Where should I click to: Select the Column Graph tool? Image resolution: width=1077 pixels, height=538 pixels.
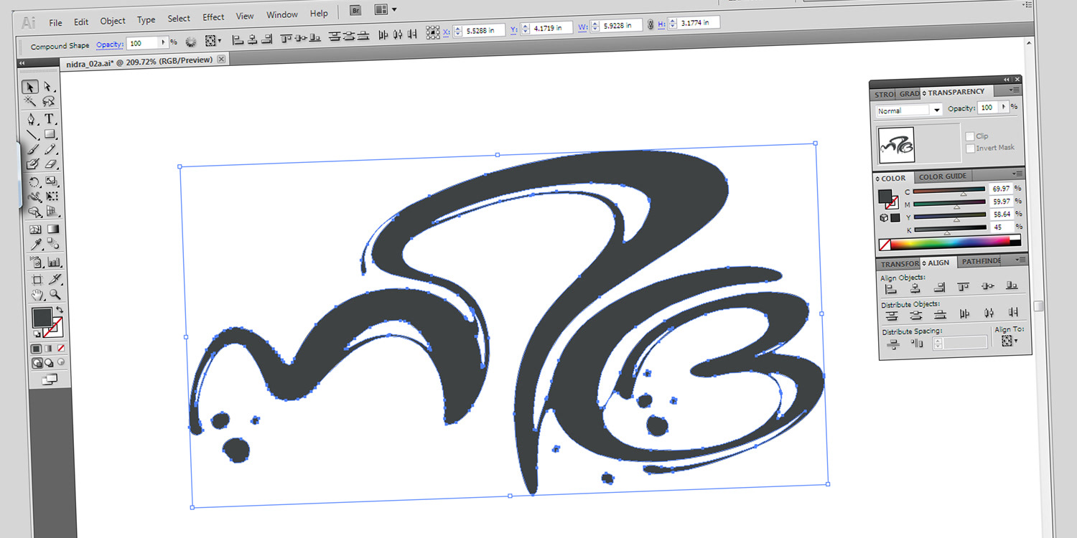click(x=54, y=262)
